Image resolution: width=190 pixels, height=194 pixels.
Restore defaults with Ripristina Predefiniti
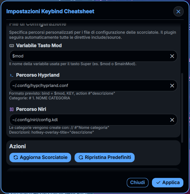coord(104,158)
